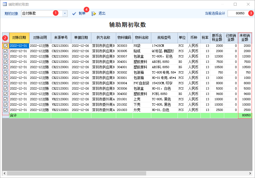Screen dimensions: 255x178
Task: Uncheck the PE袋 row checkbox
Action: click(5, 46)
